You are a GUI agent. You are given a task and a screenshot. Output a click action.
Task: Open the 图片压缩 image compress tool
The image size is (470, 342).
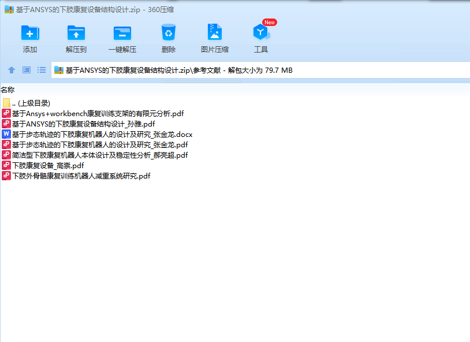[x=215, y=32]
